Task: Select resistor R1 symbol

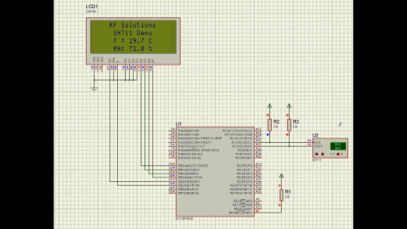Action: pyautogui.click(x=281, y=195)
